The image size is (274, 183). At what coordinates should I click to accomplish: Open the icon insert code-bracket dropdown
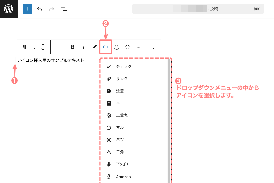pyautogui.click(x=106, y=47)
